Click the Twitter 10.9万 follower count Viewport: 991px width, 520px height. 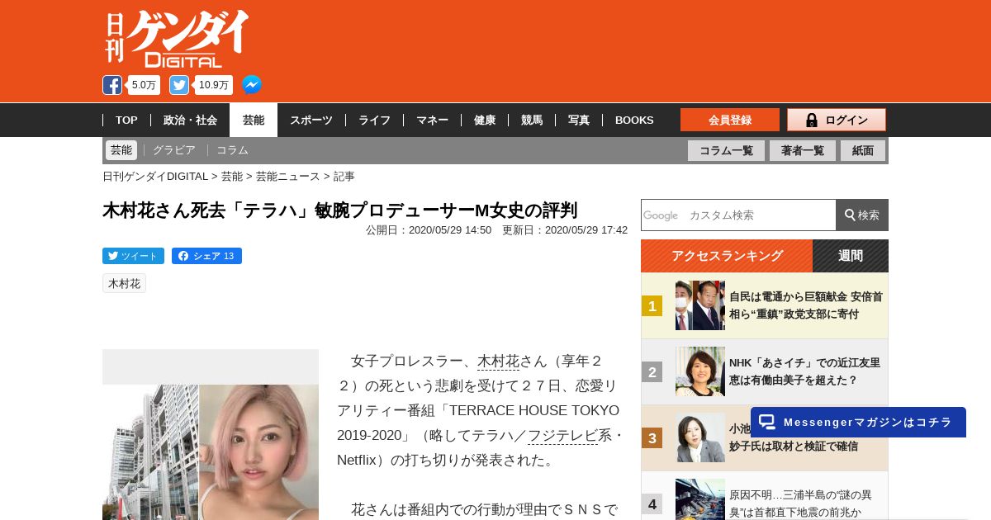click(214, 85)
